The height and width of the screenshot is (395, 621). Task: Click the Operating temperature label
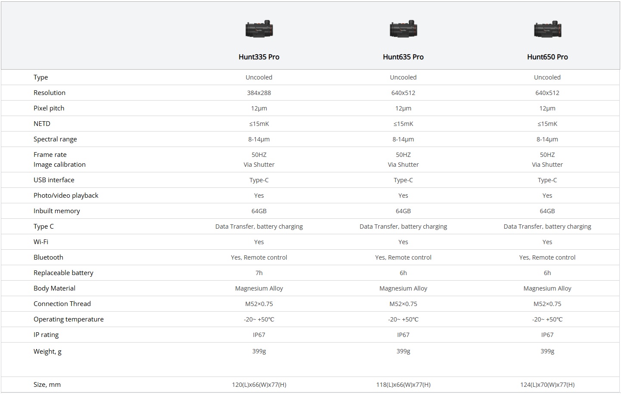68,319
